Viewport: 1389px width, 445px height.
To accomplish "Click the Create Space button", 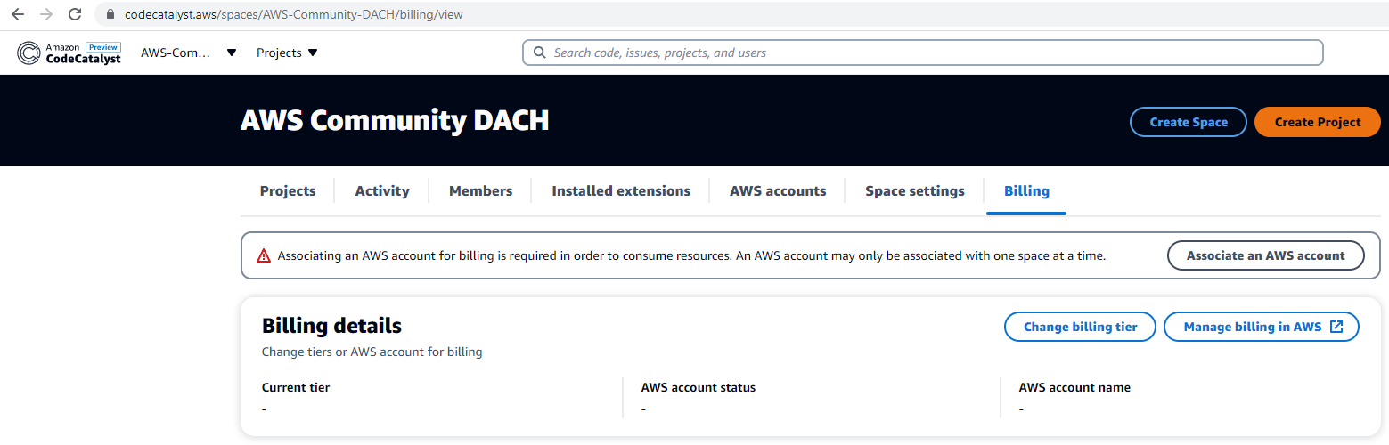I will 1189,122.
